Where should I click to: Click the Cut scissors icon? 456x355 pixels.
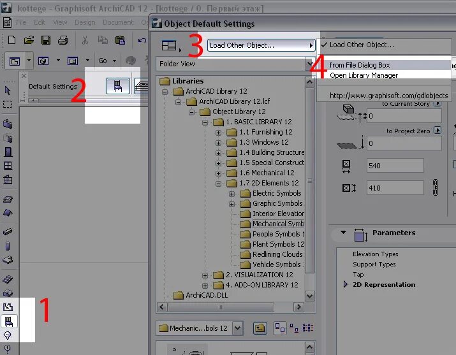pyautogui.click(x=85, y=40)
